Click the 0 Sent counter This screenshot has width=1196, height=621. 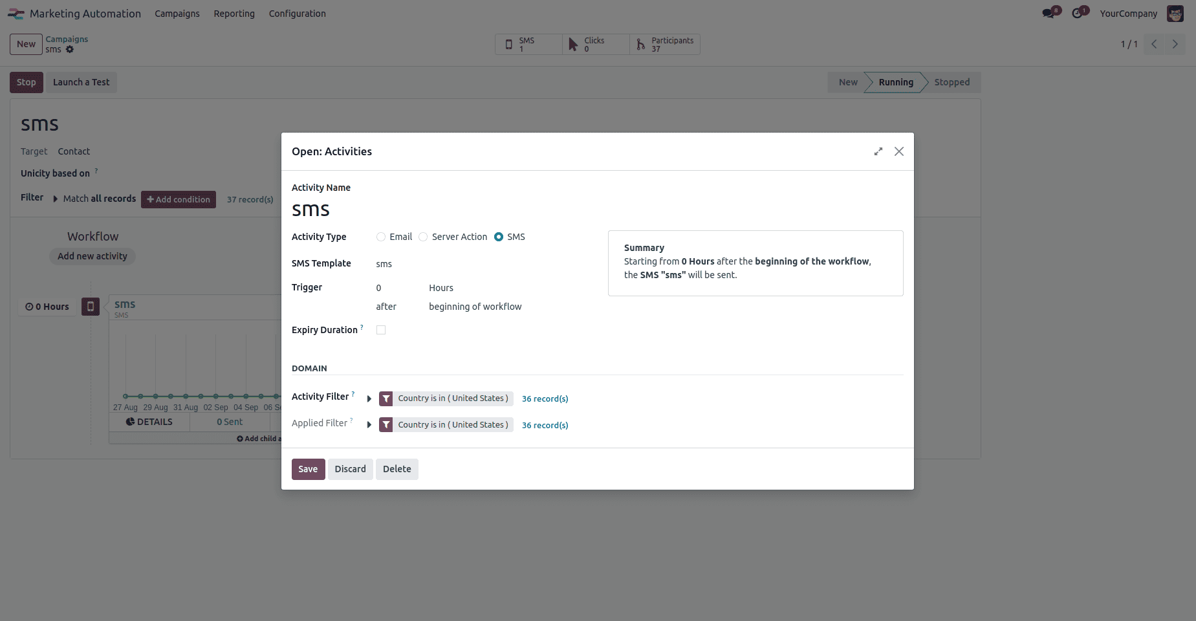pyautogui.click(x=230, y=422)
